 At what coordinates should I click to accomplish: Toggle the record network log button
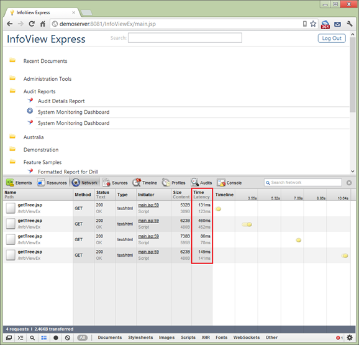coord(56,338)
